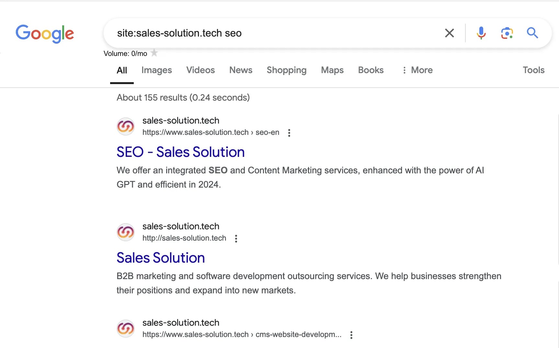Click the sales-solution.tech site name above seo-en
Viewport: 559px width, 348px height.
pos(181,121)
